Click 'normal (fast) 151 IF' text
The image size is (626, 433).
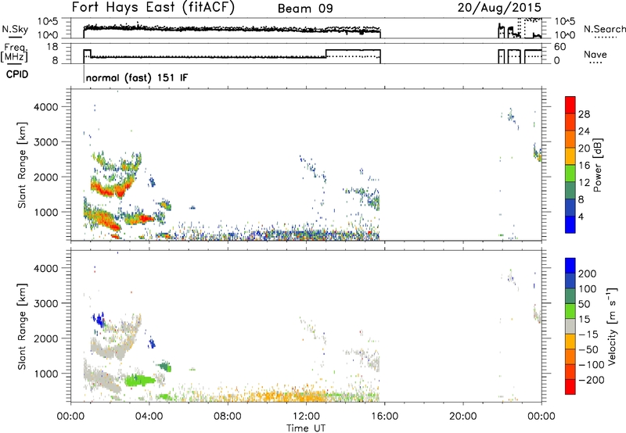click(136, 77)
